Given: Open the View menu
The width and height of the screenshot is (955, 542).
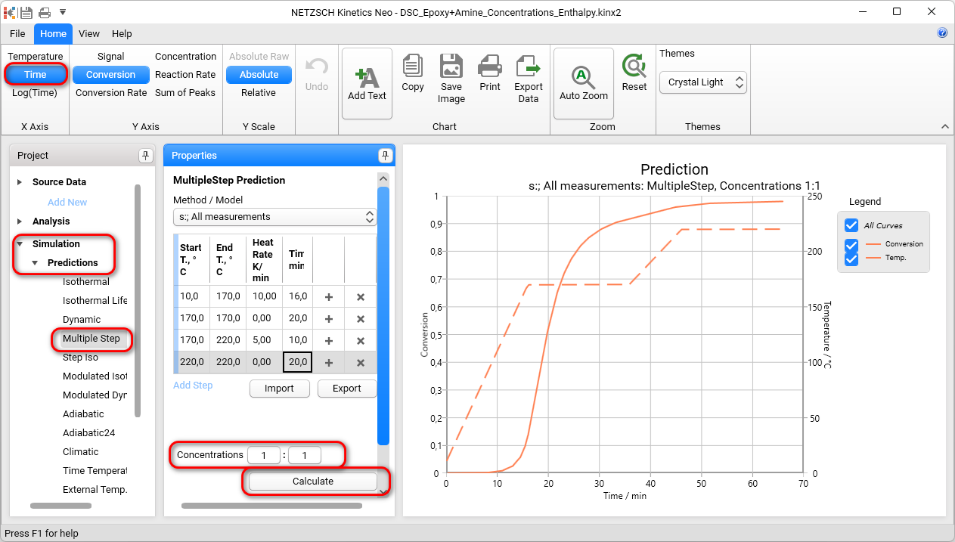Looking at the screenshot, I should (x=88, y=33).
